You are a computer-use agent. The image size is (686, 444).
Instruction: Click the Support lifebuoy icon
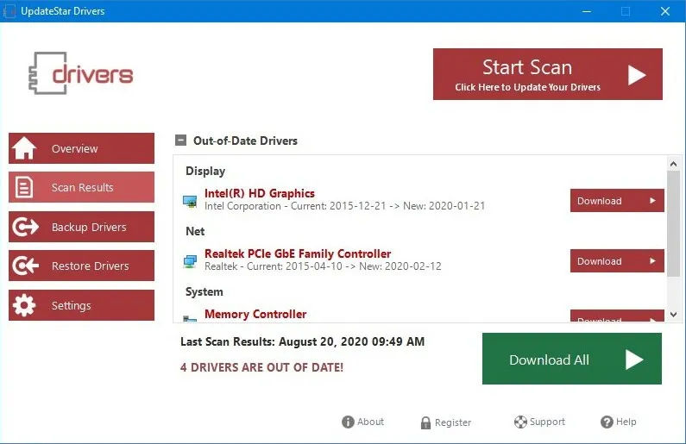[x=520, y=422]
